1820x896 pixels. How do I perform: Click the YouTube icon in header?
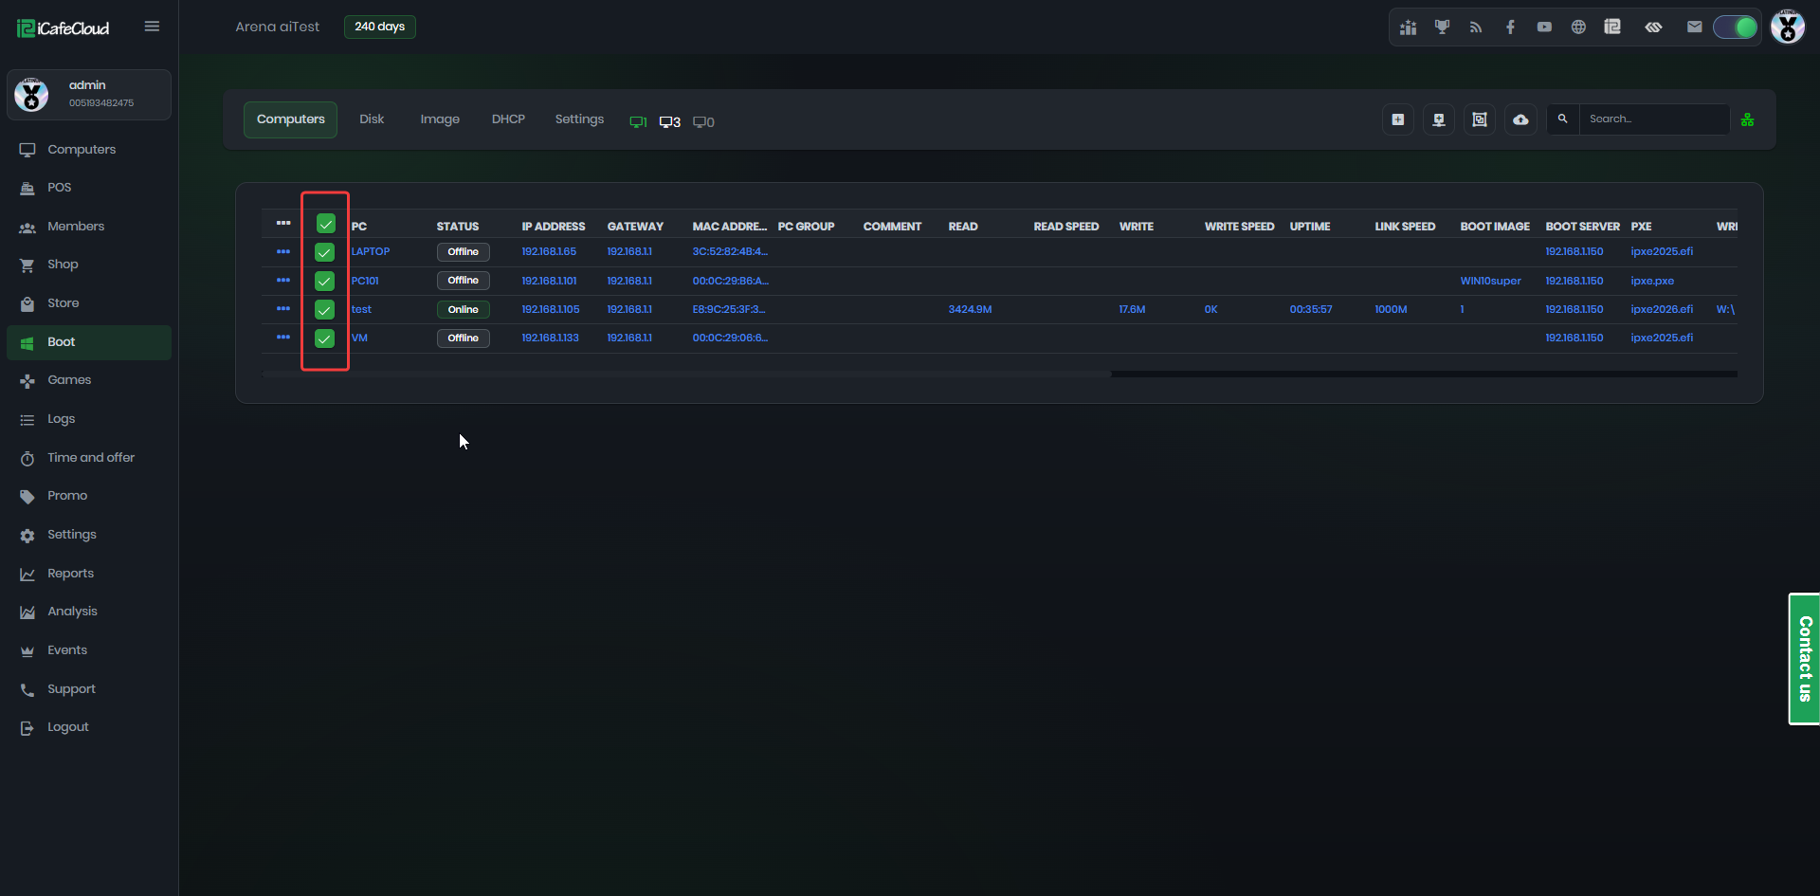[1544, 27]
